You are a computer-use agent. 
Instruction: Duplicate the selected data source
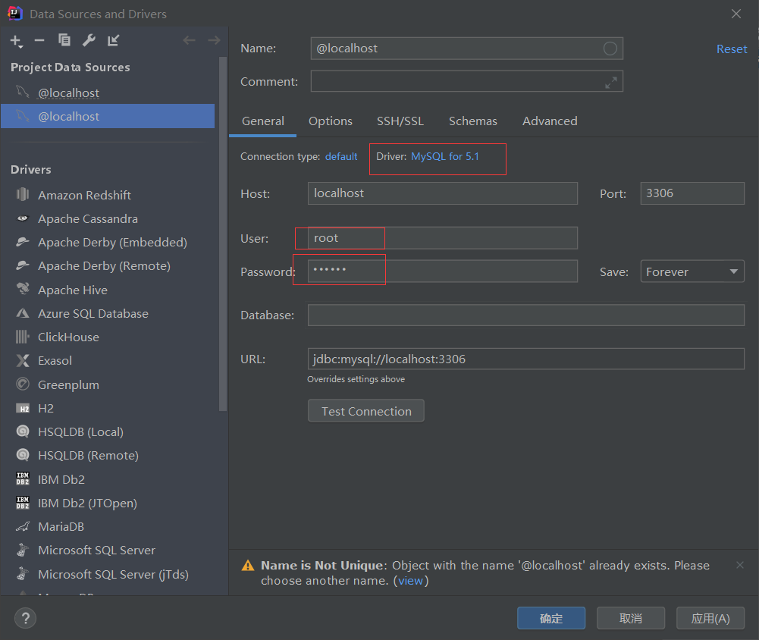click(64, 40)
